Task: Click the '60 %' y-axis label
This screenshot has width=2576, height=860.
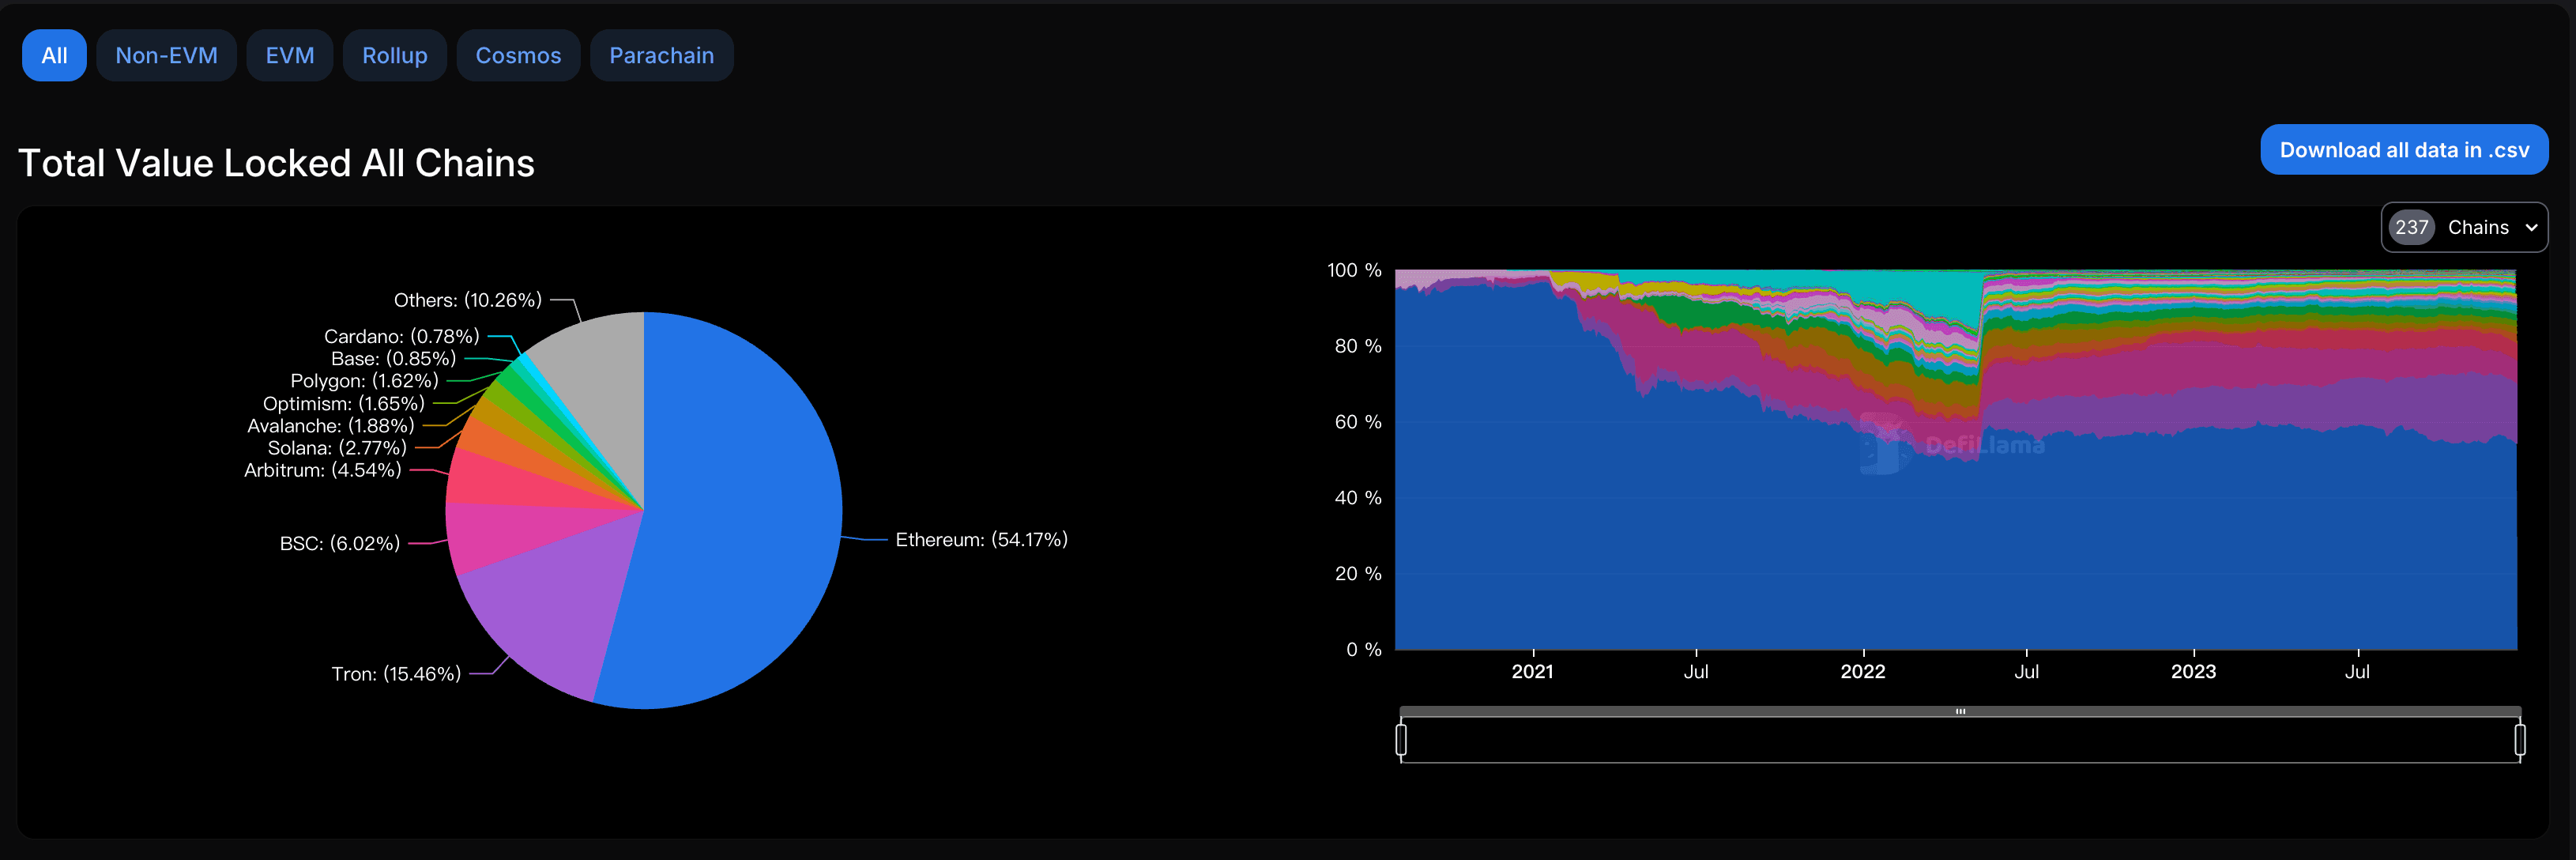Action: point(1358,422)
